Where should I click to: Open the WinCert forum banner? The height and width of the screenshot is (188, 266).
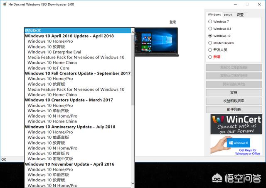[x=236, y=124]
